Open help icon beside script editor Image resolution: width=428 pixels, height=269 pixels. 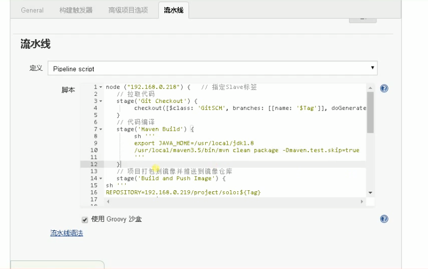pyautogui.click(x=384, y=88)
